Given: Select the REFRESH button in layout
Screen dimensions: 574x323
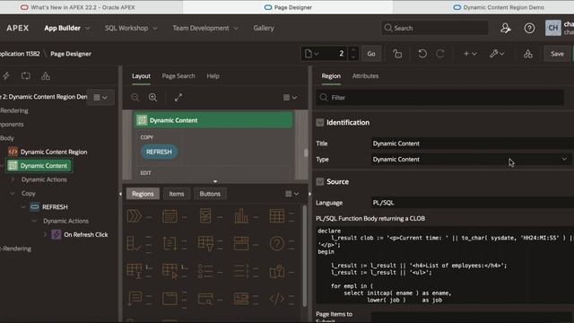Looking at the screenshot, I should click(x=159, y=152).
